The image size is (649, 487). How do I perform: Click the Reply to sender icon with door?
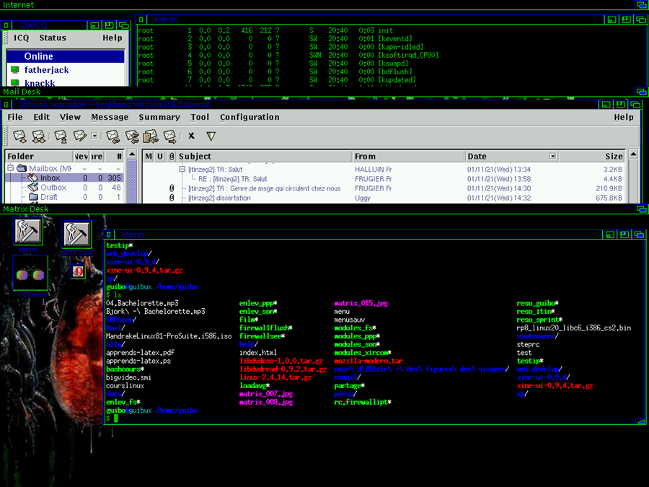[151, 136]
